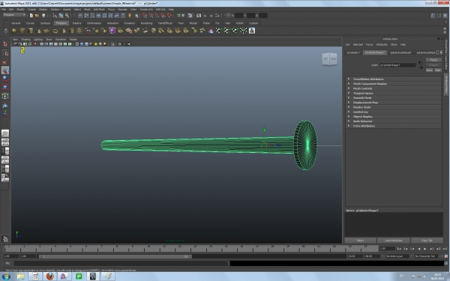Expand Mesh Component Display section
The image size is (450, 281).
[x=394, y=84]
